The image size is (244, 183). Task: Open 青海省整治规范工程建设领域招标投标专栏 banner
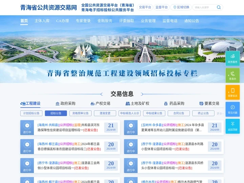pyautogui.click(x=122, y=73)
